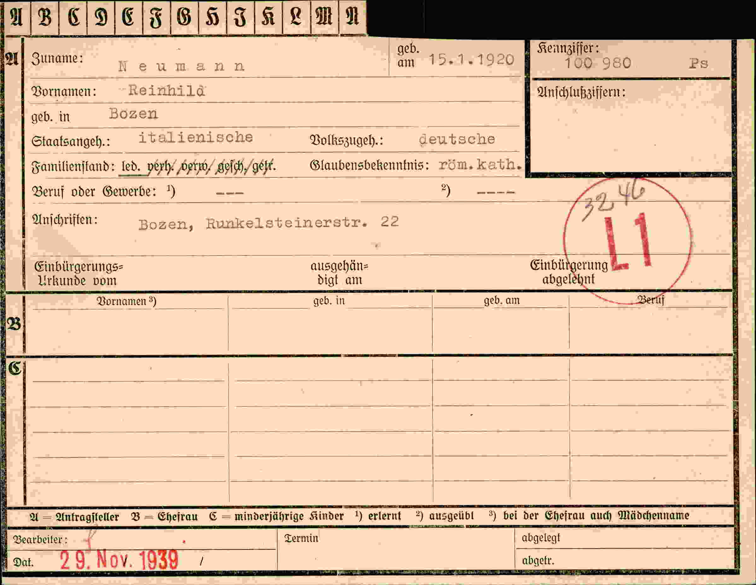The width and height of the screenshot is (756, 585).
Task: Click the legend text A = Antragsteller
Action: pyautogui.click(x=74, y=517)
